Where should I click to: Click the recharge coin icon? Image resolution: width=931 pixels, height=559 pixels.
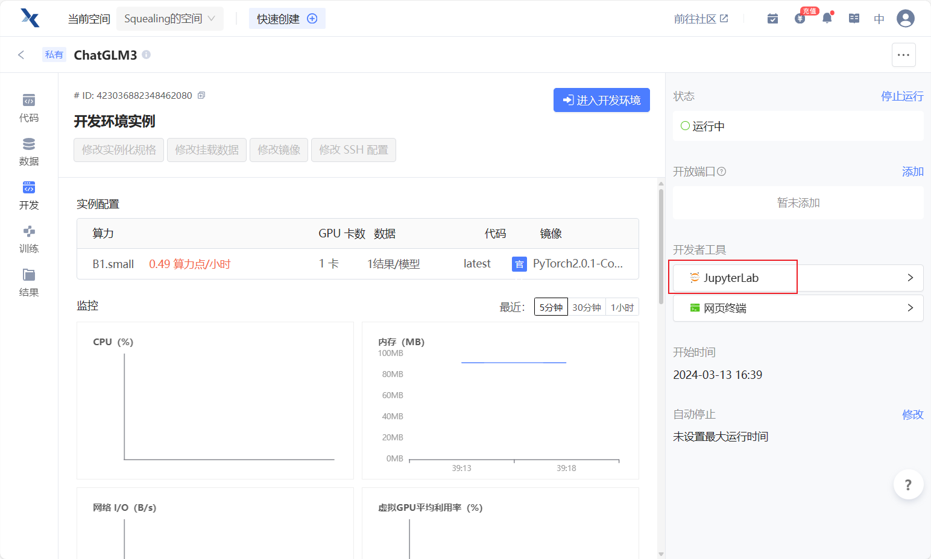(800, 19)
